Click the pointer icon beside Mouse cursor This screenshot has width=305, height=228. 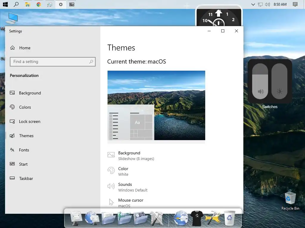click(x=111, y=202)
